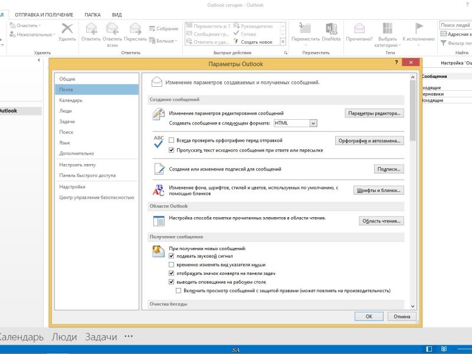472x354 pixels.
Task: Check 'Включить просмотр сообщений с защитой правами'
Action: pos(179,290)
